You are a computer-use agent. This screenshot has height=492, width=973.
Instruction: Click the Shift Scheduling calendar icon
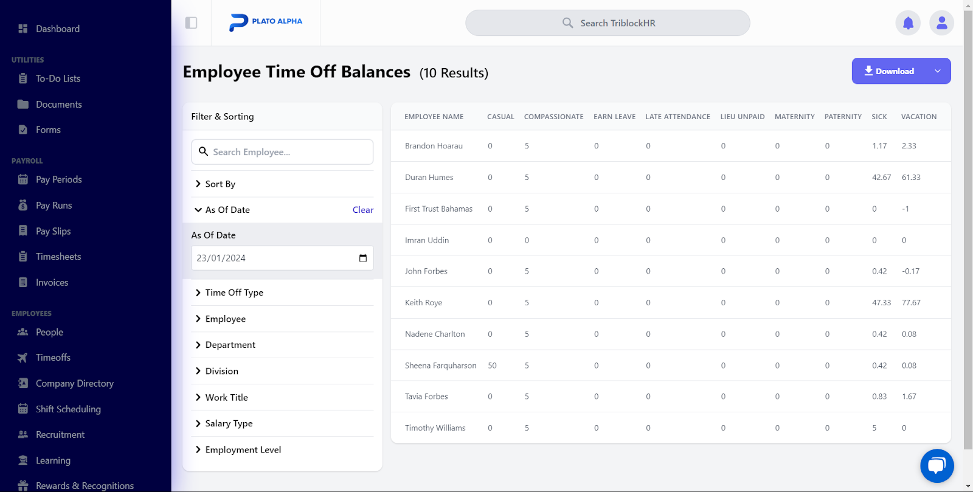tap(23, 409)
